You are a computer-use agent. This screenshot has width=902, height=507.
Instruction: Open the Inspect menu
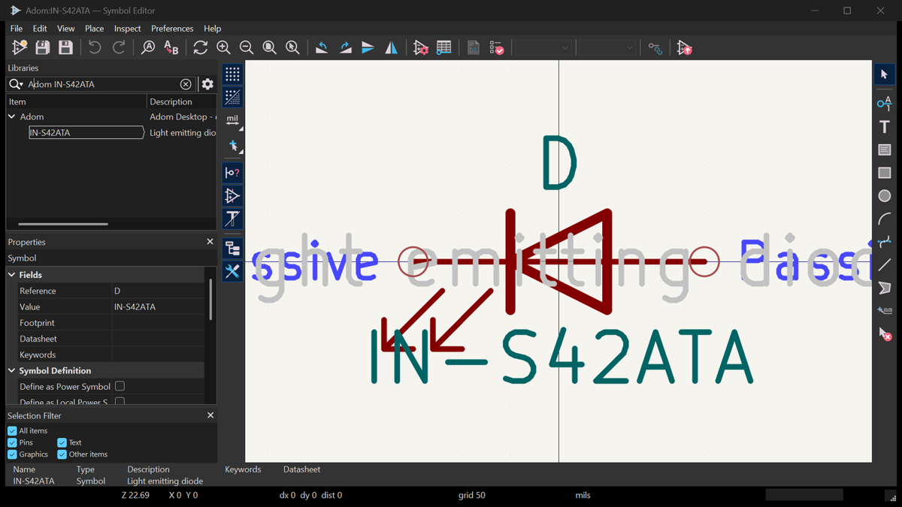tap(128, 29)
